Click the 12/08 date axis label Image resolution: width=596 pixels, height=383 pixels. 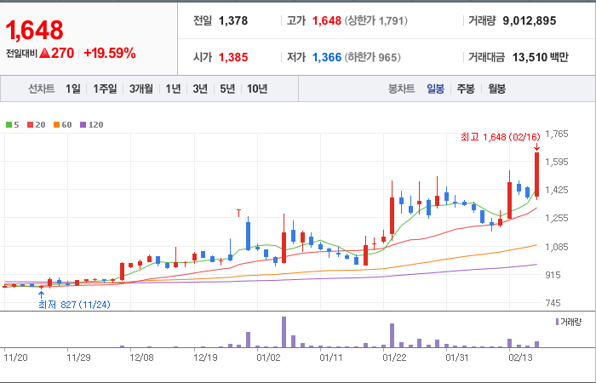(x=141, y=357)
